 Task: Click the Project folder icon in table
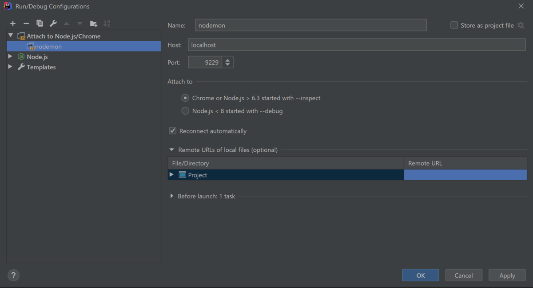pyautogui.click(x=182, y=175)
